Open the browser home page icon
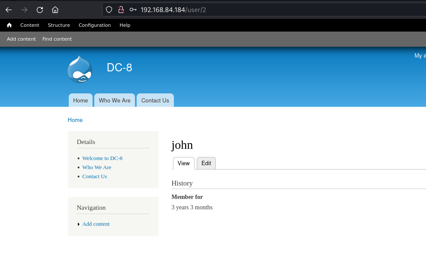Screen dimensions: 426x253 coord(55,10)
